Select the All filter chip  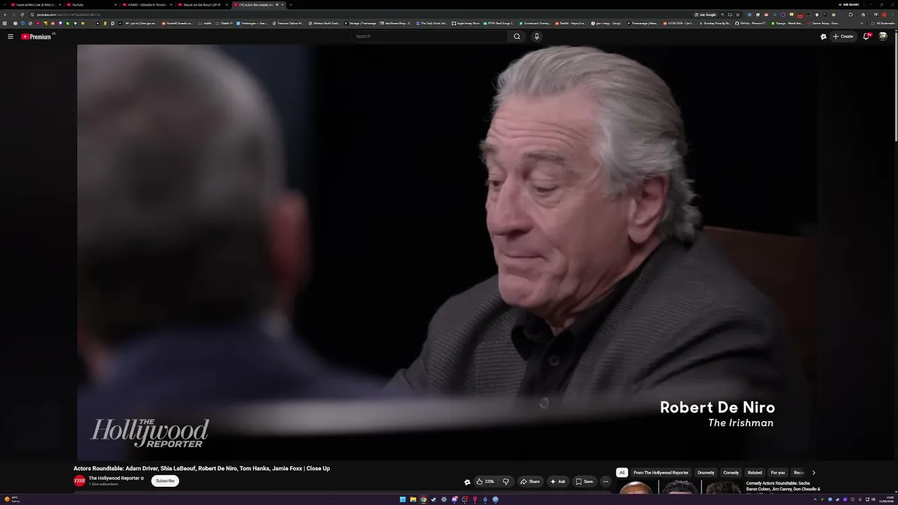[622, 473]
